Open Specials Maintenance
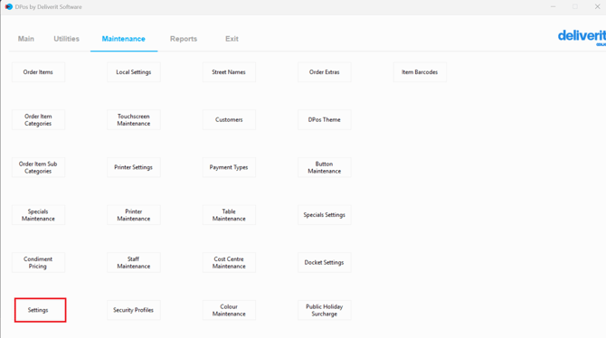 38,215
